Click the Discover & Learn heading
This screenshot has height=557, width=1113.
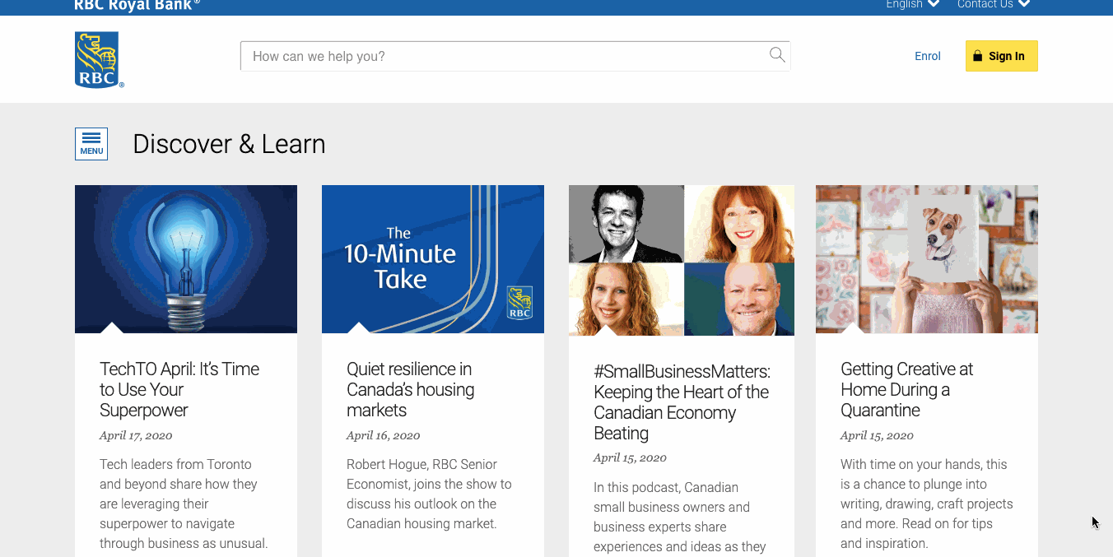(229, 144)
